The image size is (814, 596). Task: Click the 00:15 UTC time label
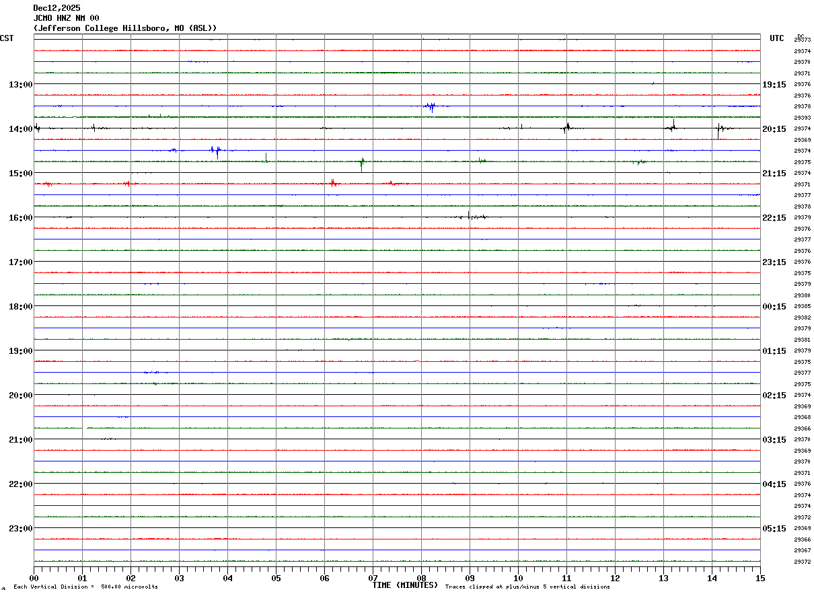tap(774, 307)
